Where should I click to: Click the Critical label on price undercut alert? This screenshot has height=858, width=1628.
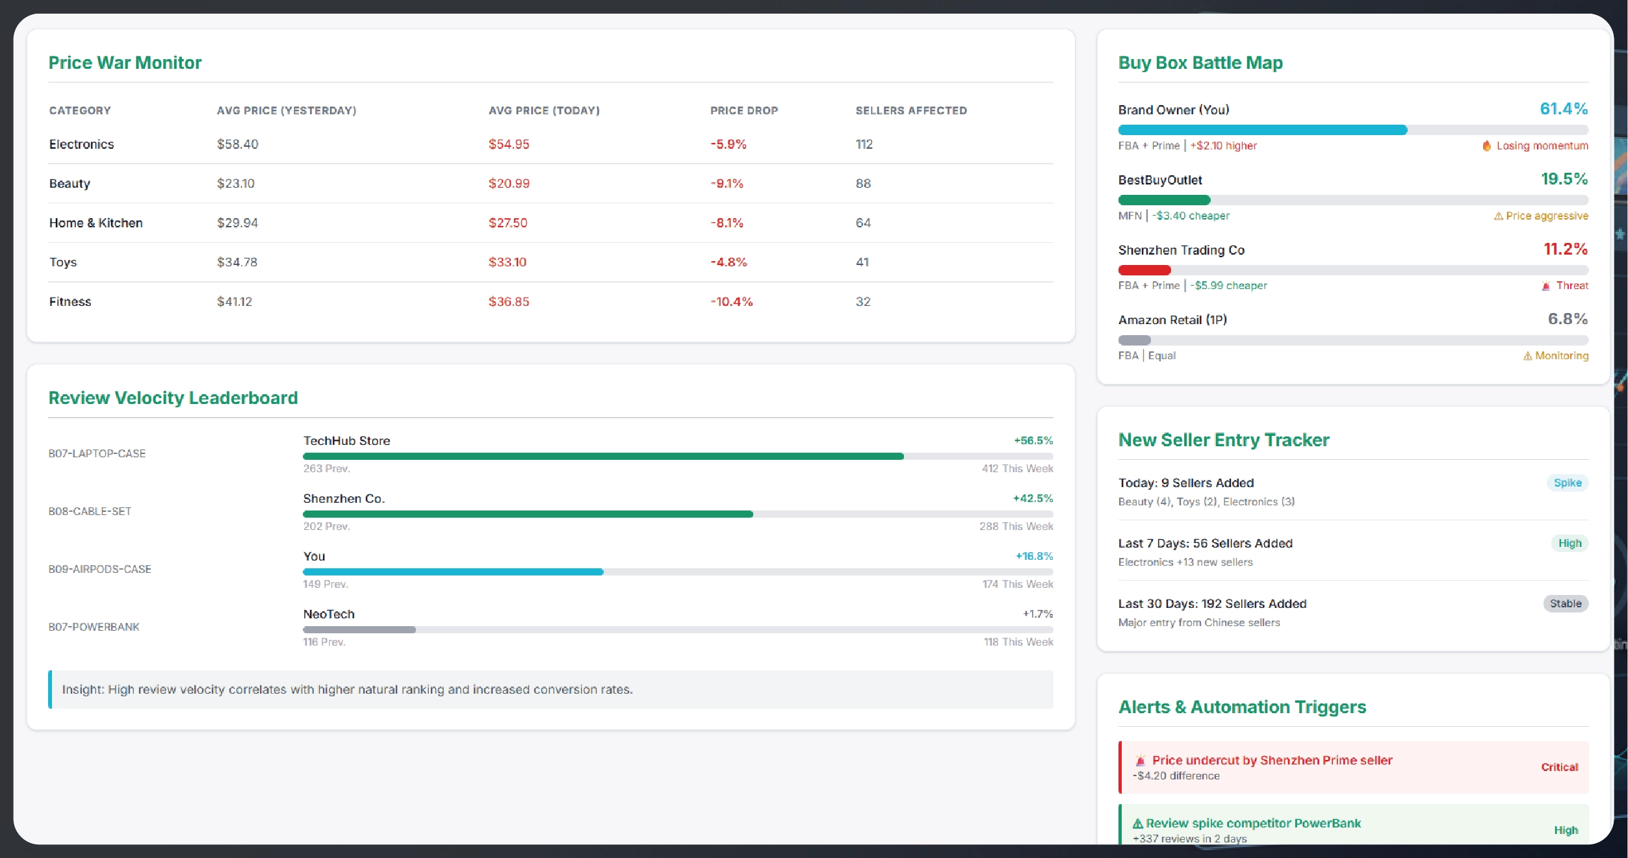(1559, 767)
